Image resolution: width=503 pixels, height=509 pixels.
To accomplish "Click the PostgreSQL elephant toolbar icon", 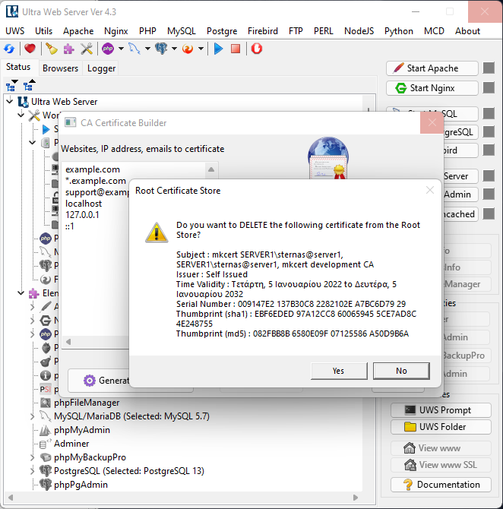I will pyautogui.click(x=161, y=49).
